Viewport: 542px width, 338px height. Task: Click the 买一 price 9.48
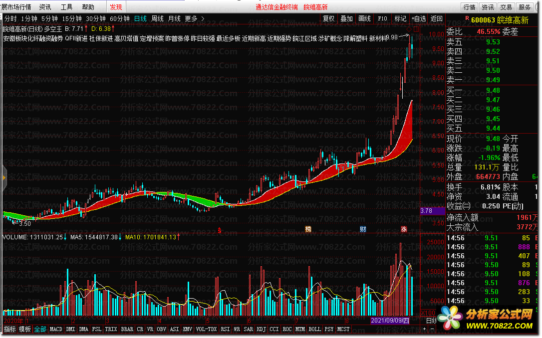493,90
